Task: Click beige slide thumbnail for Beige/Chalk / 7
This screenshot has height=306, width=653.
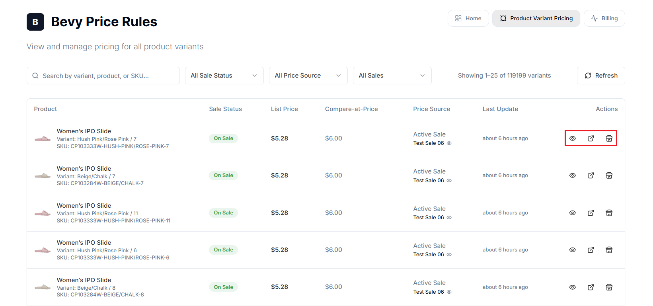Action: point(43,175)
